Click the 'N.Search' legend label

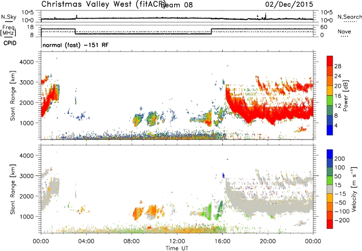(349, 17)
